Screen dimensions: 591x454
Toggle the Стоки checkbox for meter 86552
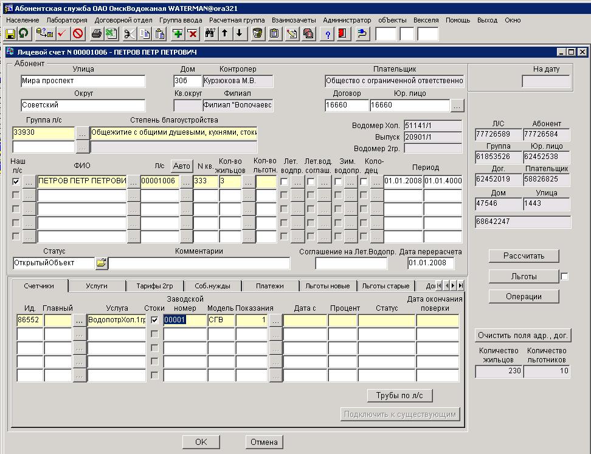(154, 320)
